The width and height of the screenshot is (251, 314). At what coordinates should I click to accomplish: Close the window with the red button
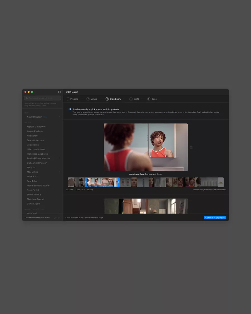[25, 92]
